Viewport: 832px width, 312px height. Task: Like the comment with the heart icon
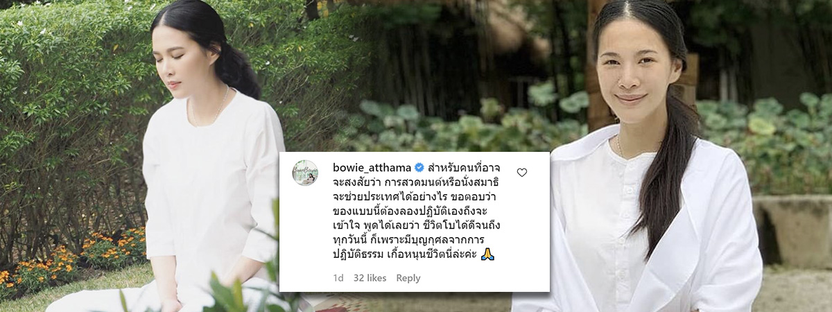coord(522,173)
